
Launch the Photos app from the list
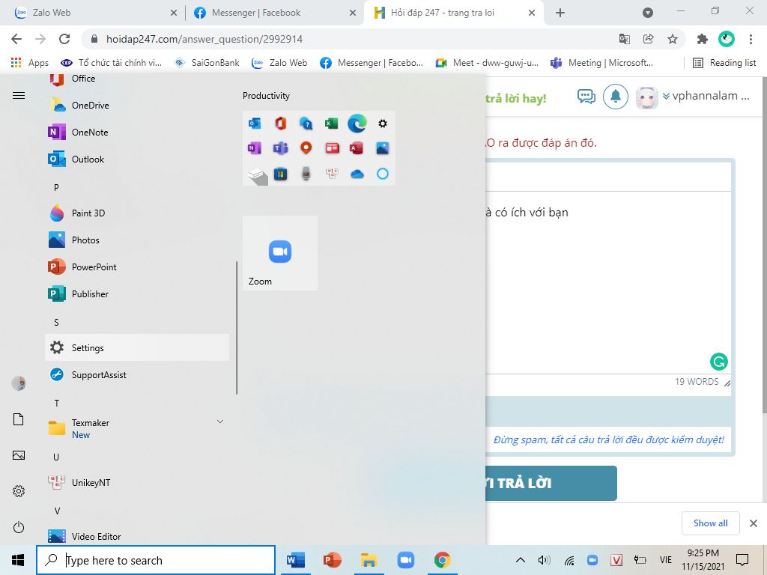[137, 240]
